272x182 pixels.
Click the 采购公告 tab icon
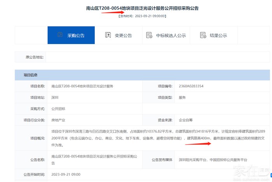[x=60, y=35]
